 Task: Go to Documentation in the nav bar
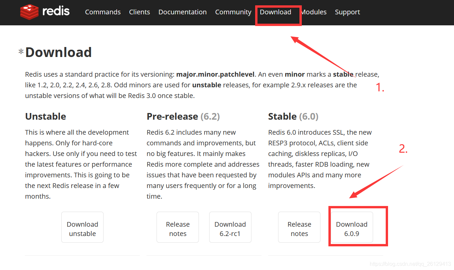pyautogui.click(x=183, y=12)
